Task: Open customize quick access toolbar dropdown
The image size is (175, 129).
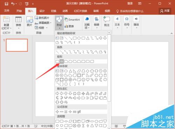Action: click(x=33, y=4)
